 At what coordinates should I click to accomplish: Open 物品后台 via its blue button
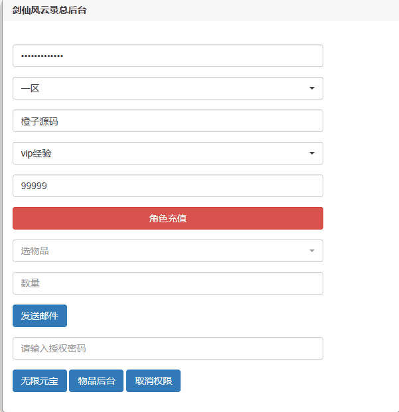pos(96,381)
